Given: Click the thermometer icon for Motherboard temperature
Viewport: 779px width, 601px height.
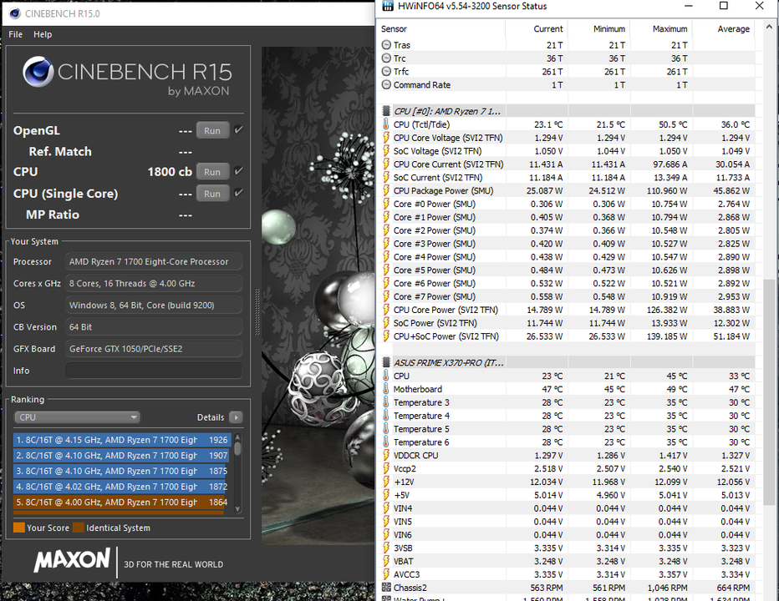Looking at the screenshot, I should click(386, 389).
